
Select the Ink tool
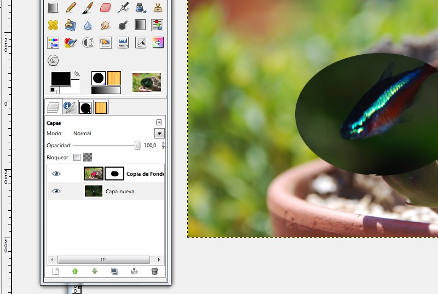pyautogui.click(x=141, y=8)
